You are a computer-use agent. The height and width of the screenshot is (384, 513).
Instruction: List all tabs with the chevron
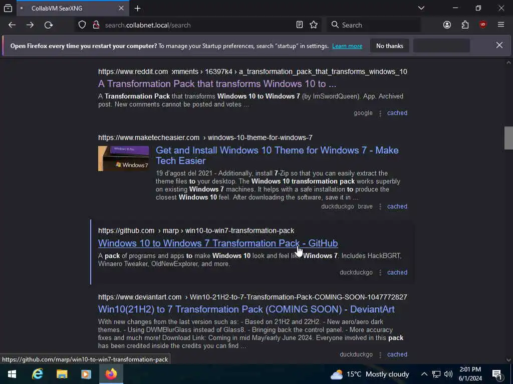click(421, 8)
